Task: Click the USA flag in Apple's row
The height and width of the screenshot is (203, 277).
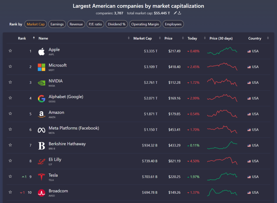Action: [249, 51]
